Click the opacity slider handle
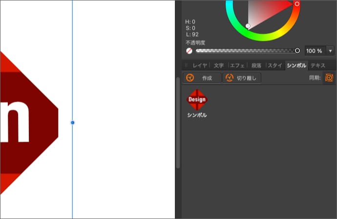Screen dimensions: 337x219 click(297, 51)
